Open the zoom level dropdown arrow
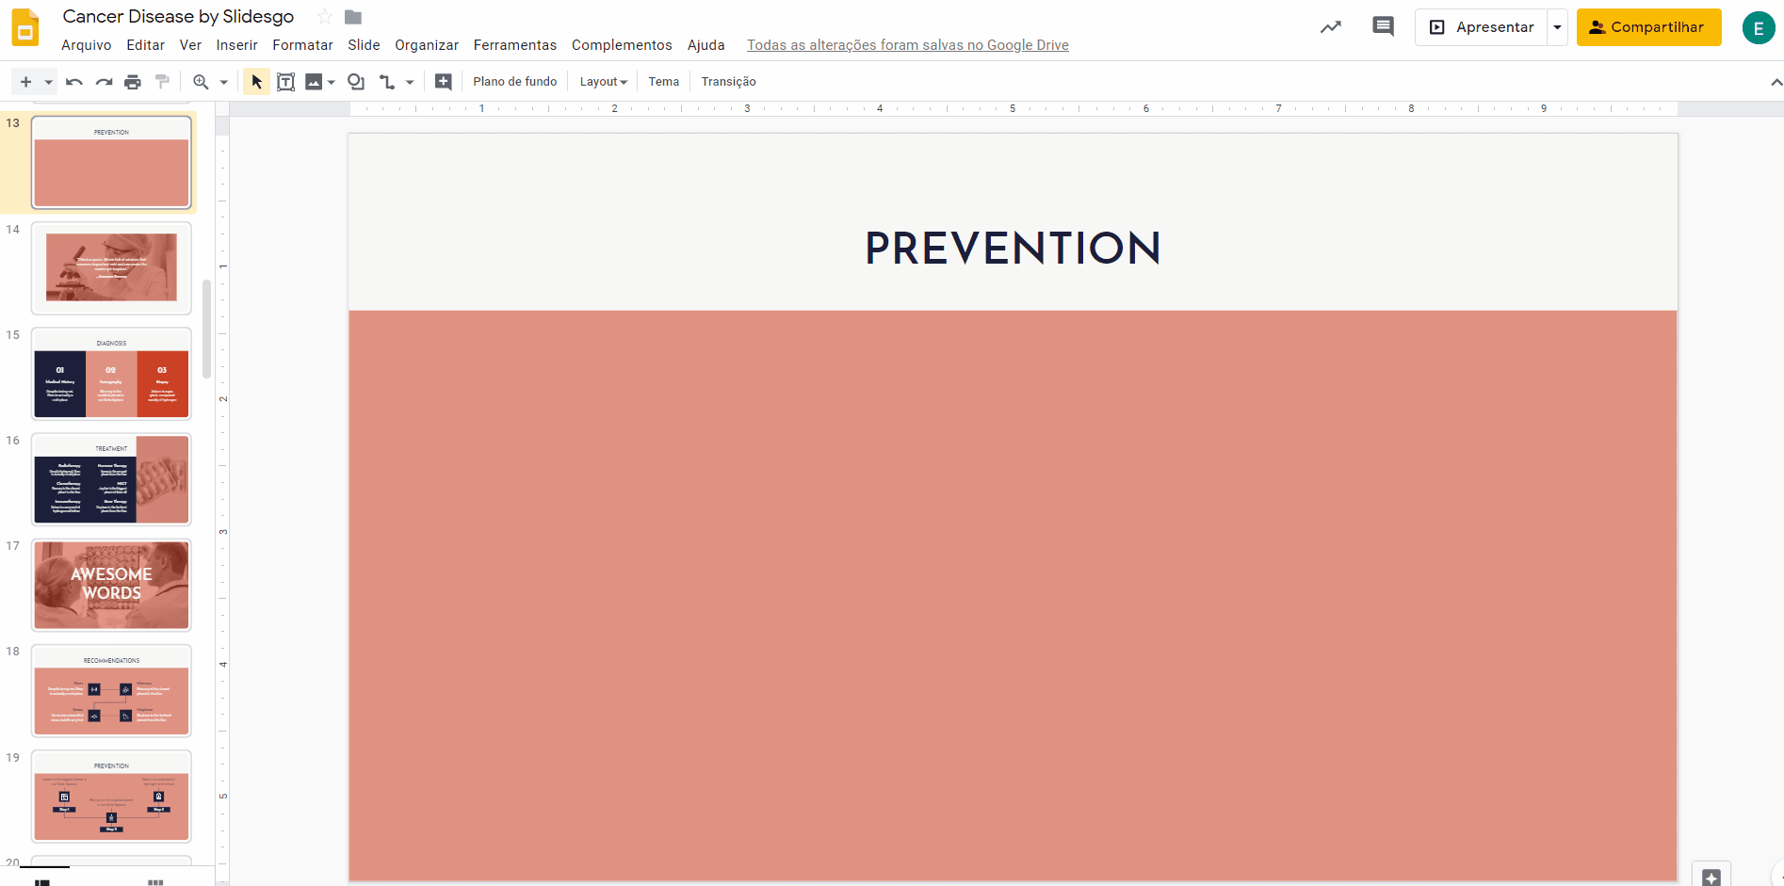Screen dimensions: 1784x886 coord(223,82)
